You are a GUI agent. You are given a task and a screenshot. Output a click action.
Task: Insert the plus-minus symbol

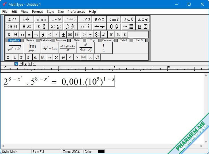[63, 35]
